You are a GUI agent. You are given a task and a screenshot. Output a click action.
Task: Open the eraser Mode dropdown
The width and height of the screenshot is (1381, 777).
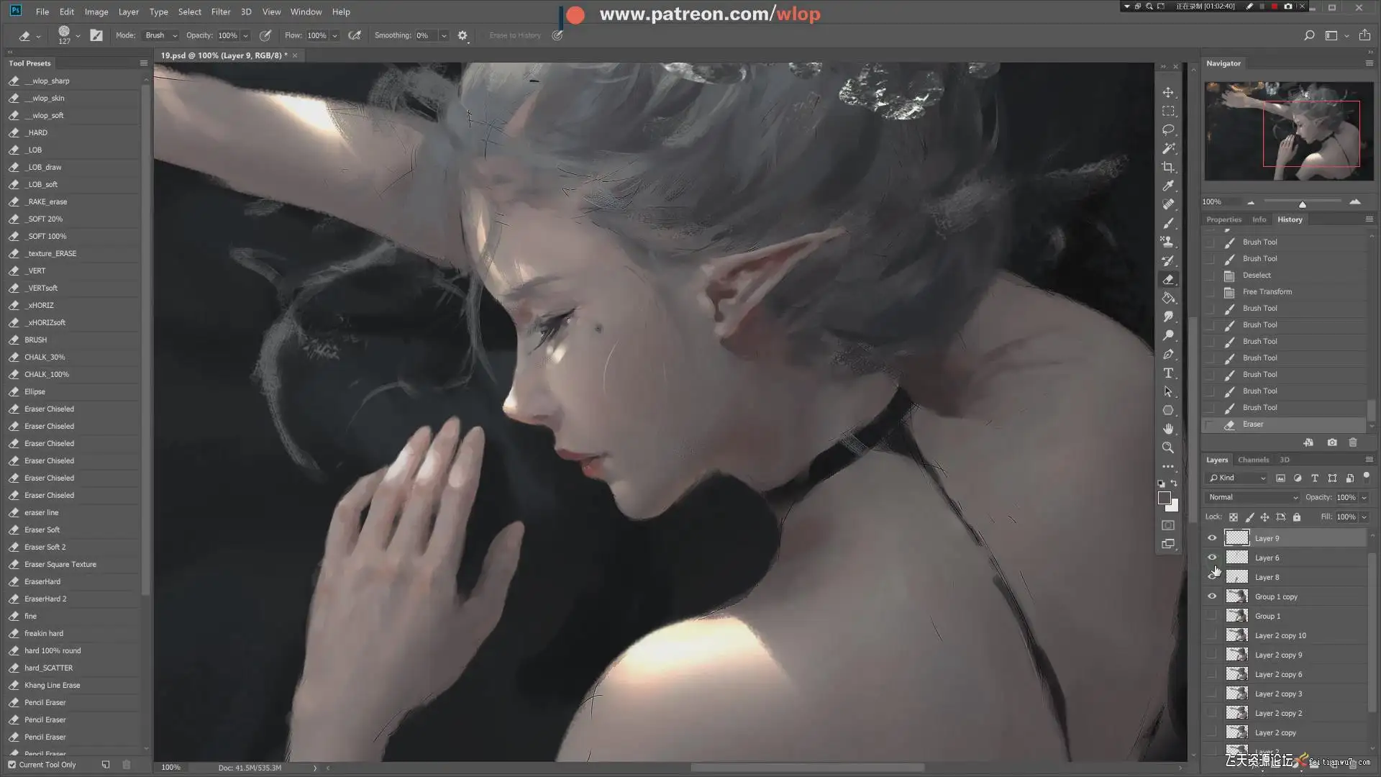(160, 35)
